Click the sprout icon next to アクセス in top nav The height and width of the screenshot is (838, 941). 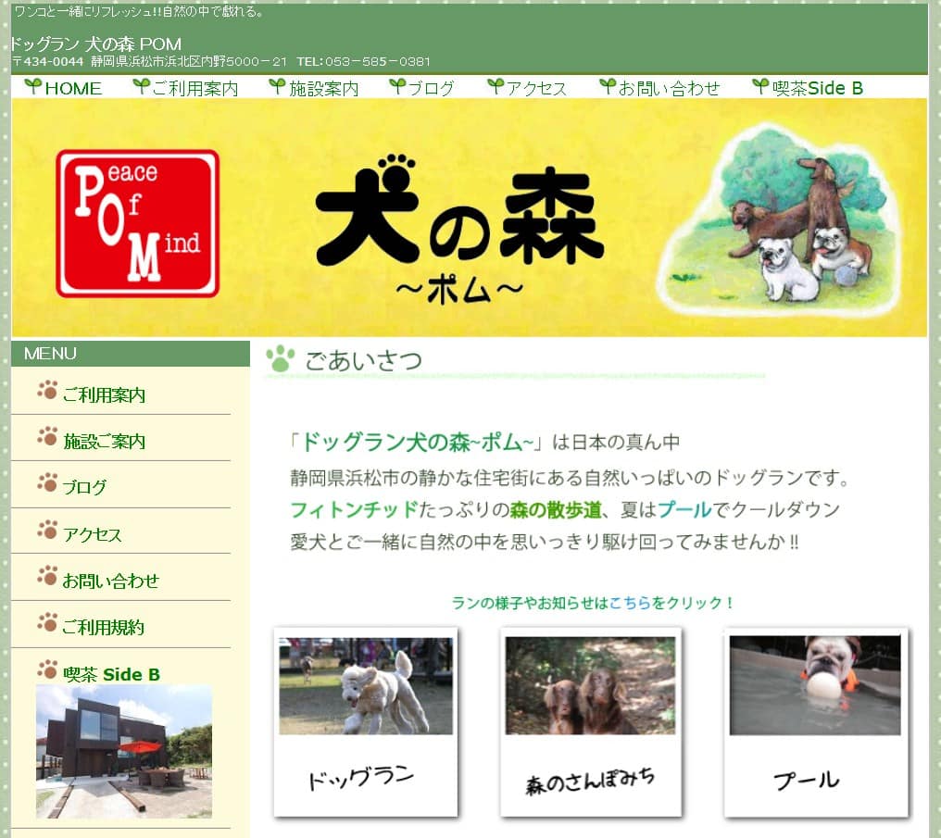(496, 87)
